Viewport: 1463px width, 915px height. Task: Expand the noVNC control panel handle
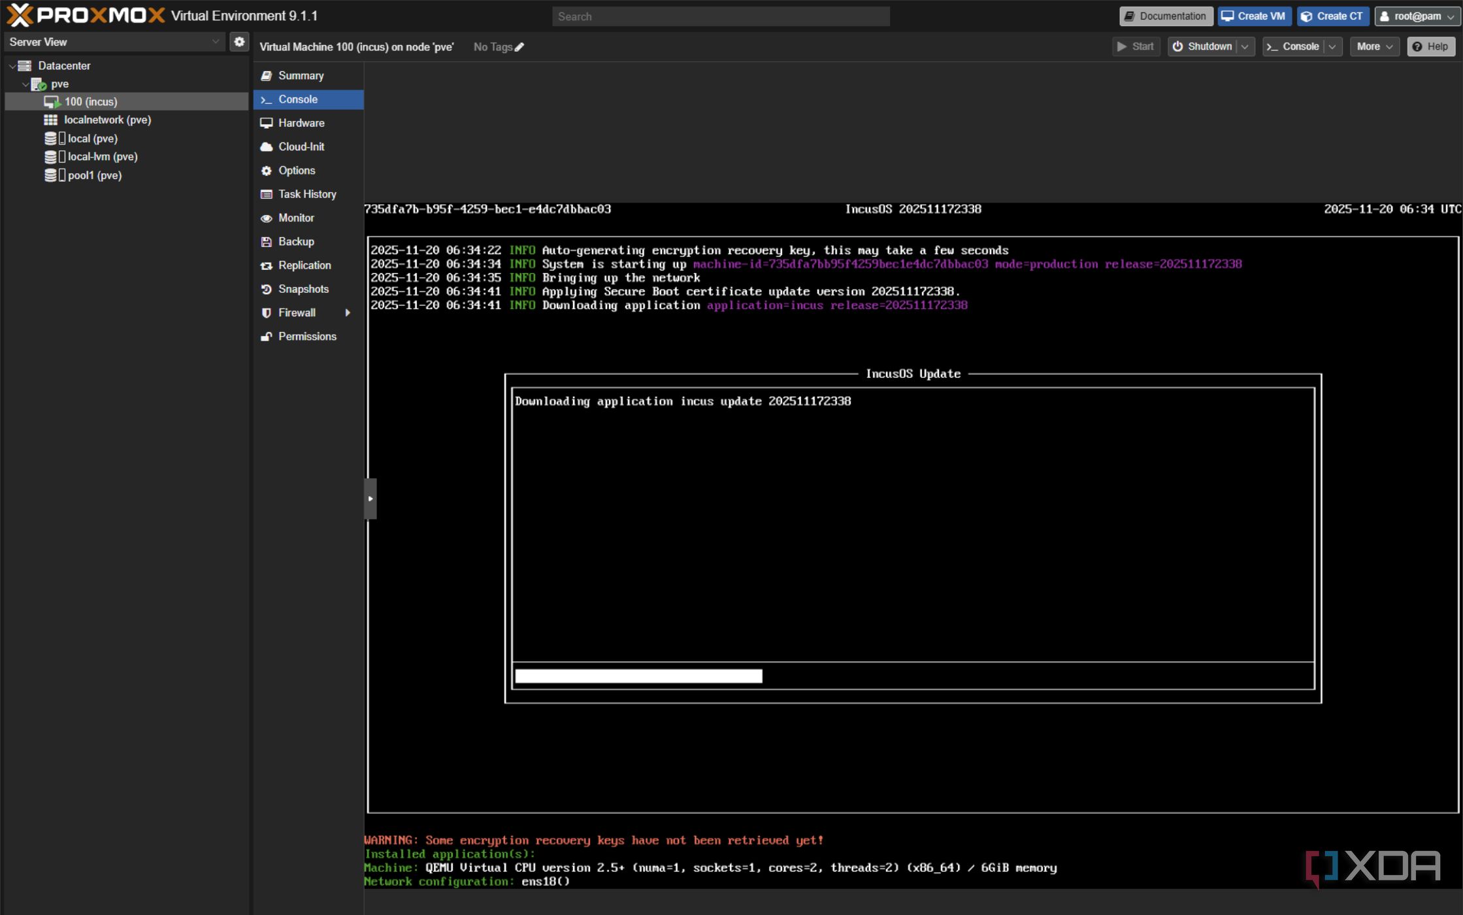[x=370, y=499]
